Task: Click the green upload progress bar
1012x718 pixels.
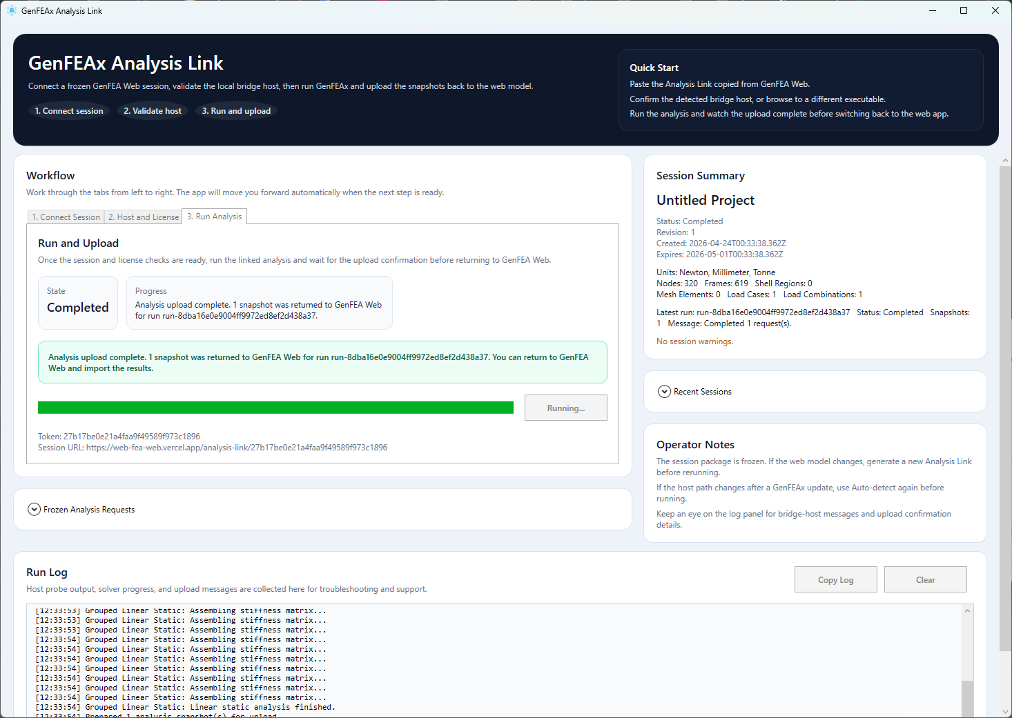Action: pyautogui.click(x=275, y=407)
